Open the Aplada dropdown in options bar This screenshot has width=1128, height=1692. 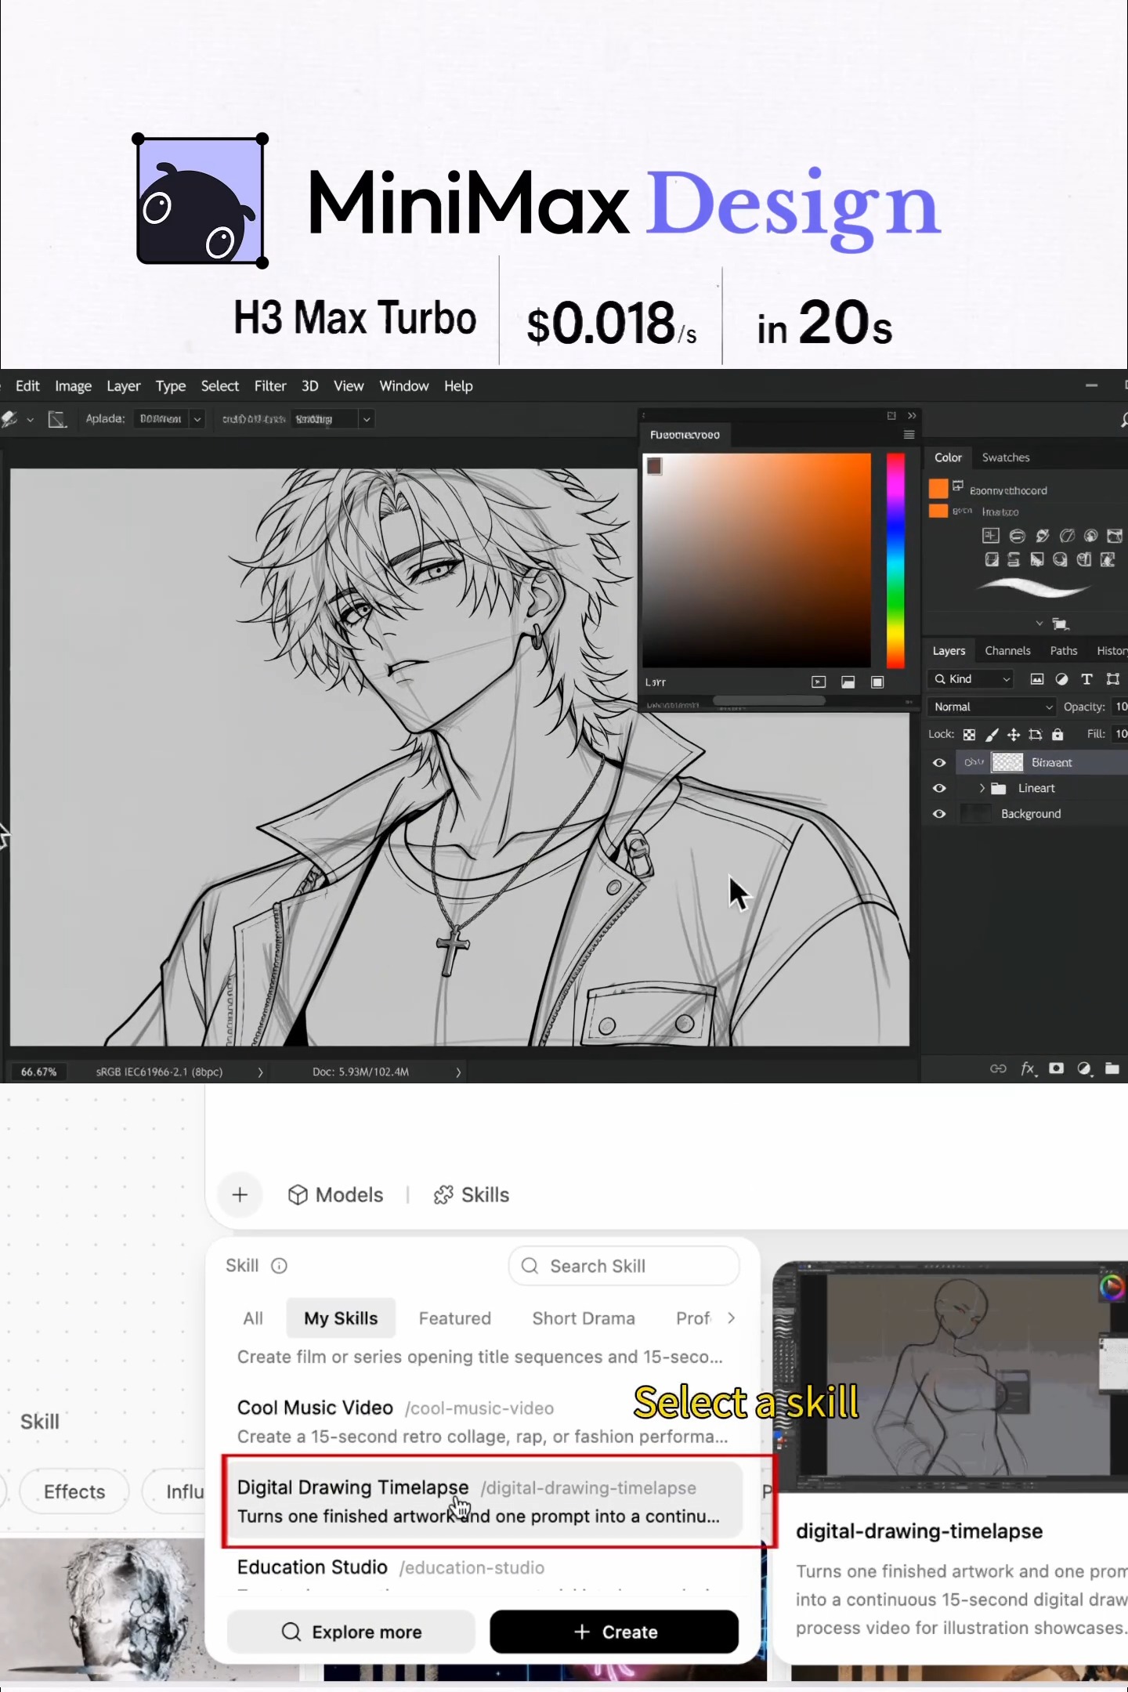click(x=169, y=419)
